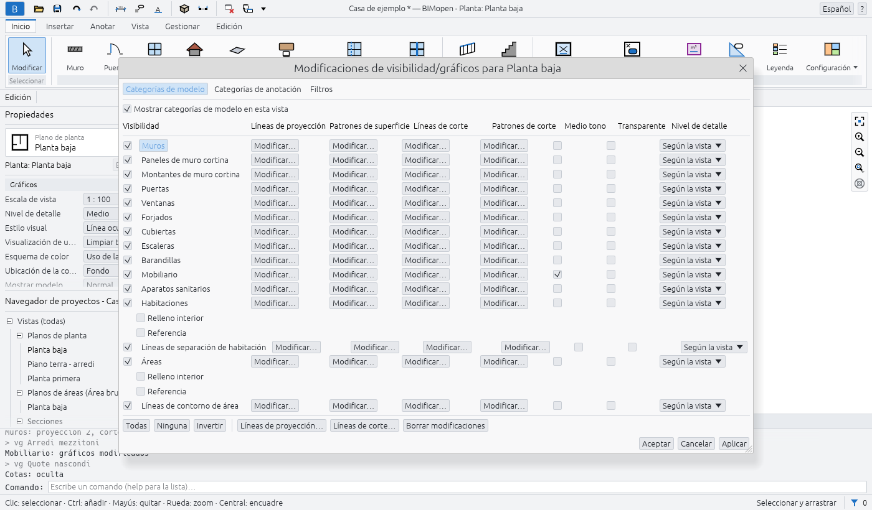872x510 pixels.
Task: Click the zoom out magnifier icon
Action: (860, 152)
